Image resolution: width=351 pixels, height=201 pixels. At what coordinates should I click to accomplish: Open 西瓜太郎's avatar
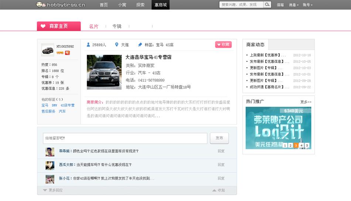[x=50, y=166]
